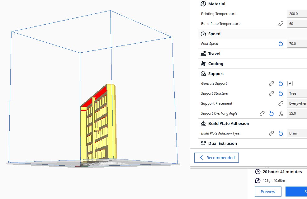
Task: Reset the Support Overhang Angle value
Action: [272, 113]
